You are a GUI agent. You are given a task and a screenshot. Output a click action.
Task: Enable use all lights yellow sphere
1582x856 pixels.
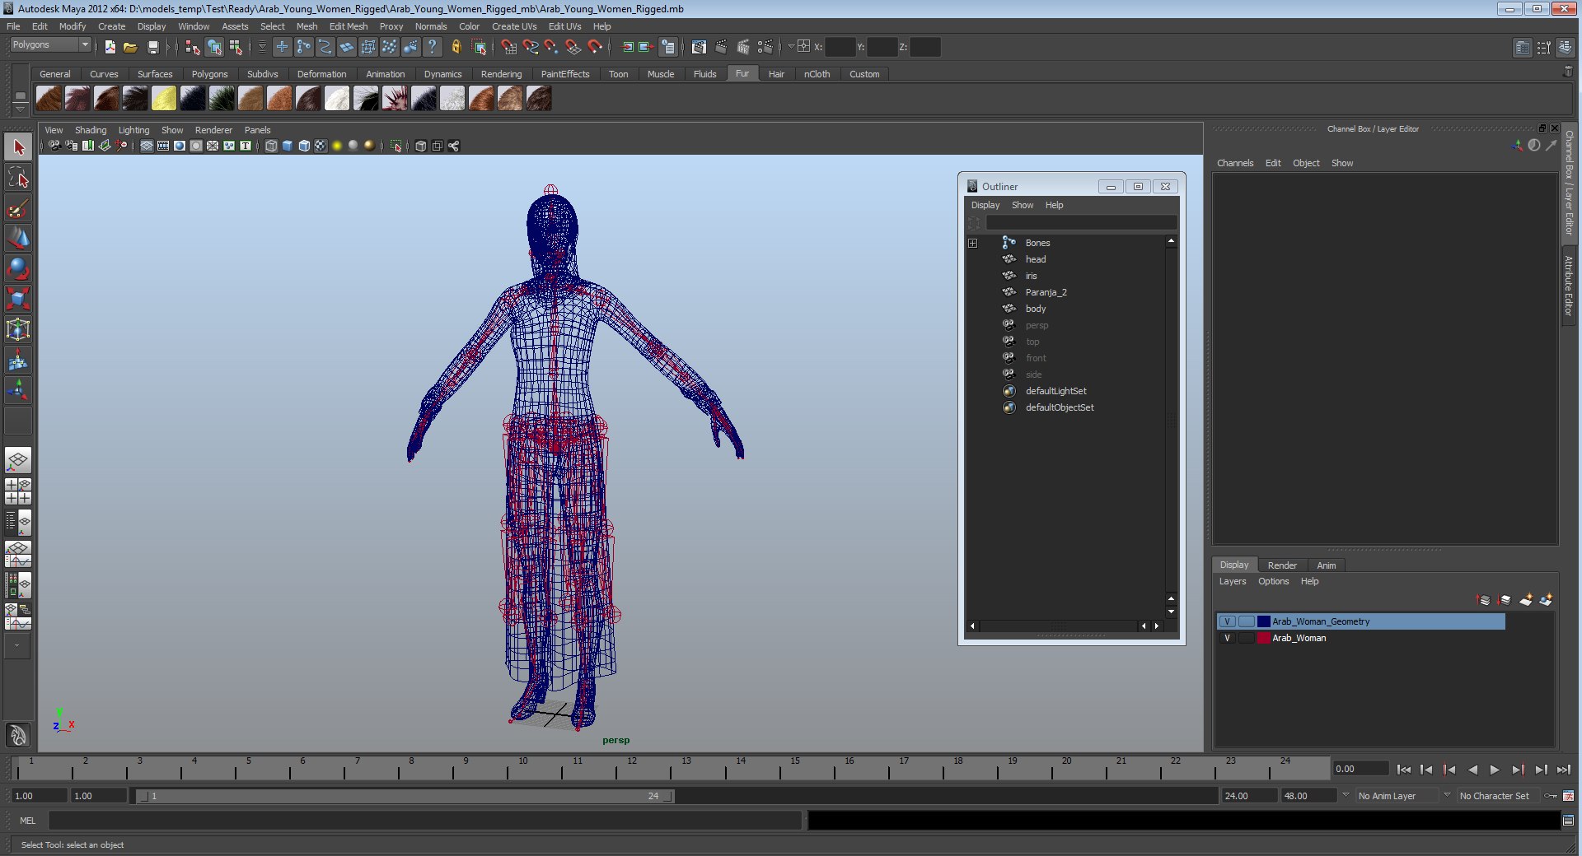(337, 146)
